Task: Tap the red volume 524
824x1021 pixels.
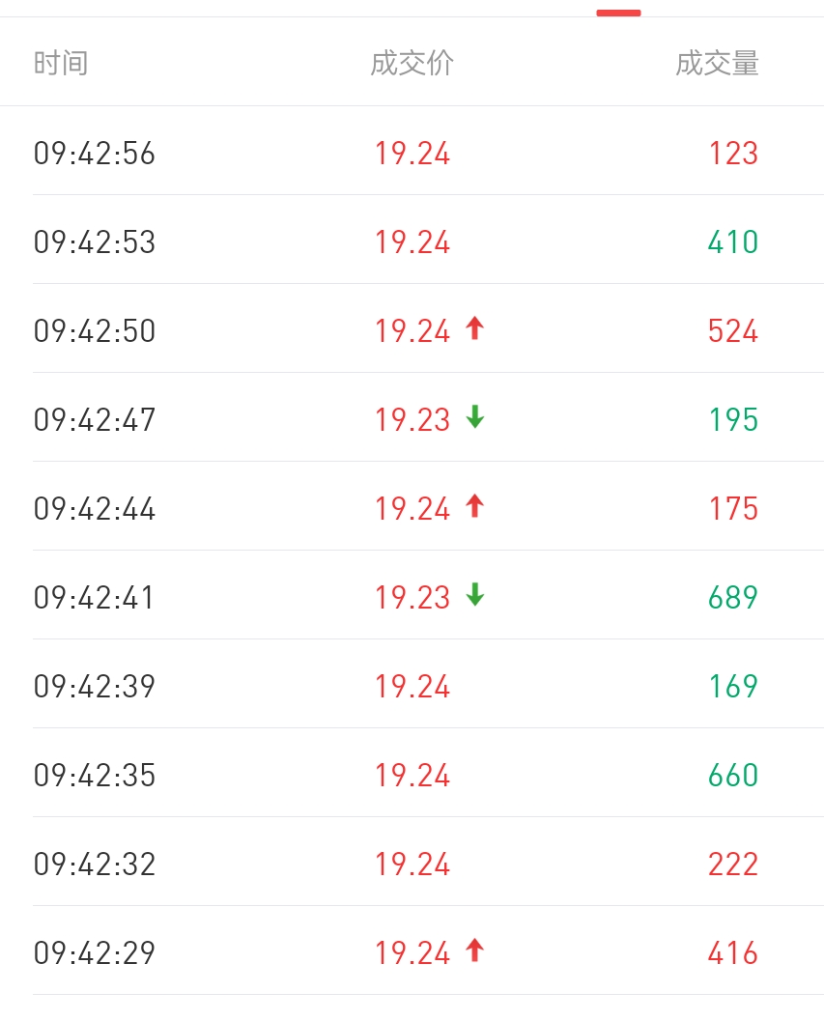Action: pyautogui.click(x=733, y=331)
